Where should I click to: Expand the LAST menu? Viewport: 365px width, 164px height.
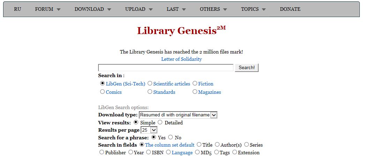[176, 9]
